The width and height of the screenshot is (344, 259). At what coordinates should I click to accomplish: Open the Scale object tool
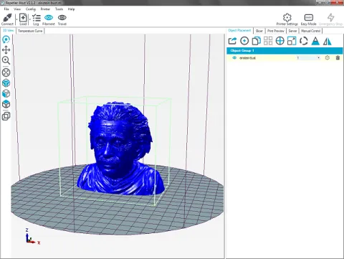point(292,41)
